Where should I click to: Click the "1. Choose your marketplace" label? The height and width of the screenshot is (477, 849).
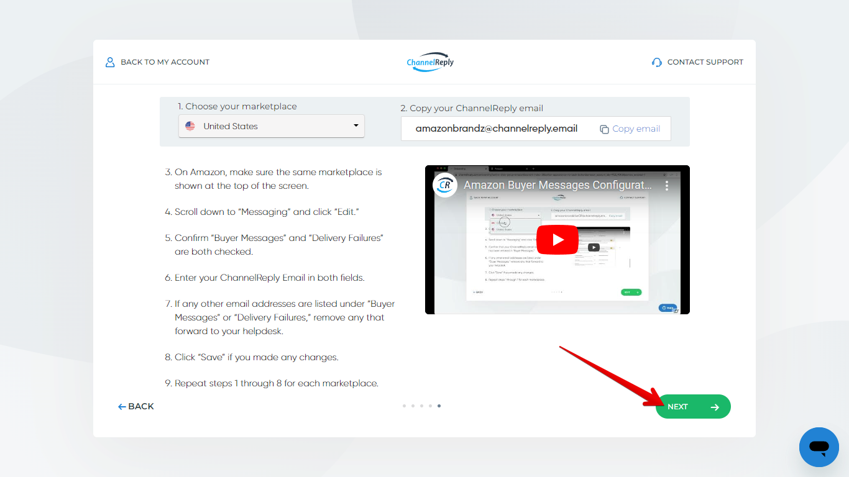[237, 106]
